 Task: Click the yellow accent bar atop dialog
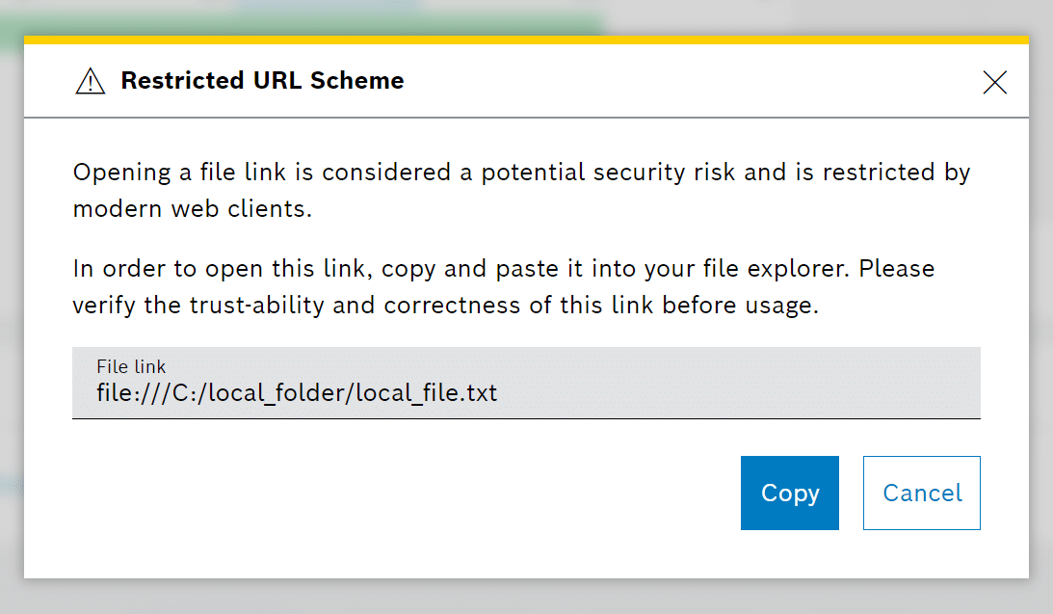(526, 40)
